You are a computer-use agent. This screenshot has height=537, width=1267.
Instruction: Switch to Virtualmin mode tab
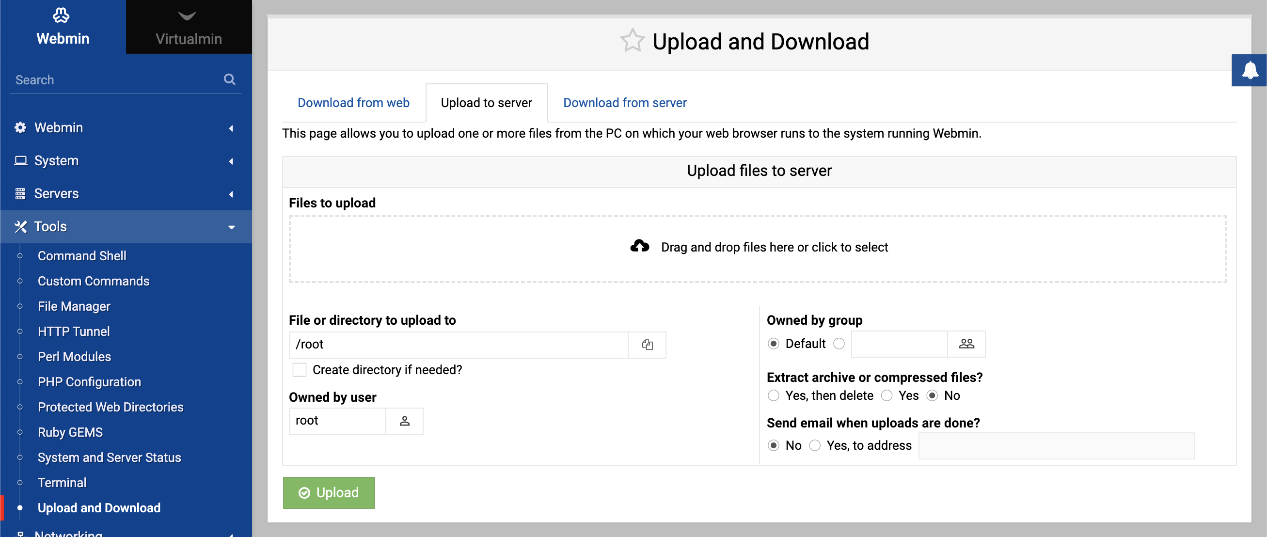pyautogui.click(x=189, y=27)
